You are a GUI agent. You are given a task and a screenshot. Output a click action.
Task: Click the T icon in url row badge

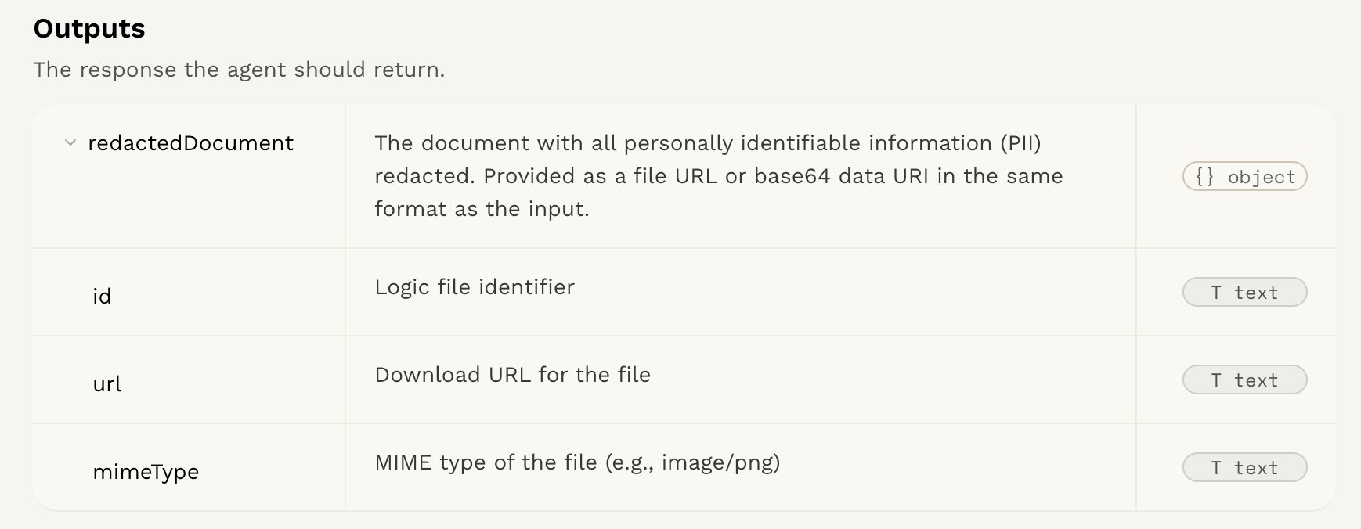[x=1216, y=380]
